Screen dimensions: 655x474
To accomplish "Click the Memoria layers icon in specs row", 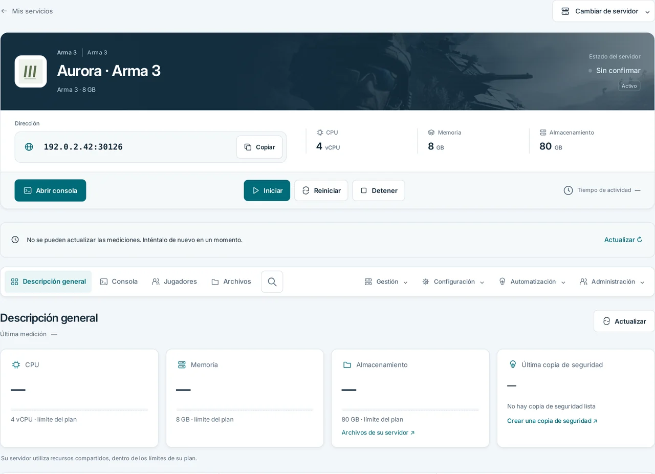I will pos(431,132).
